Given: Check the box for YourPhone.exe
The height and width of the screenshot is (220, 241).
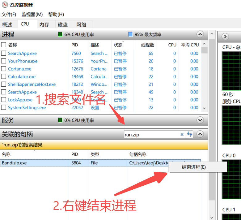Looking at the screenshot, I should 3,61.
